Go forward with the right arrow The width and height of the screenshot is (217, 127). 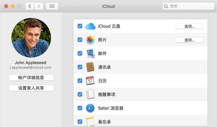[39, 6]
